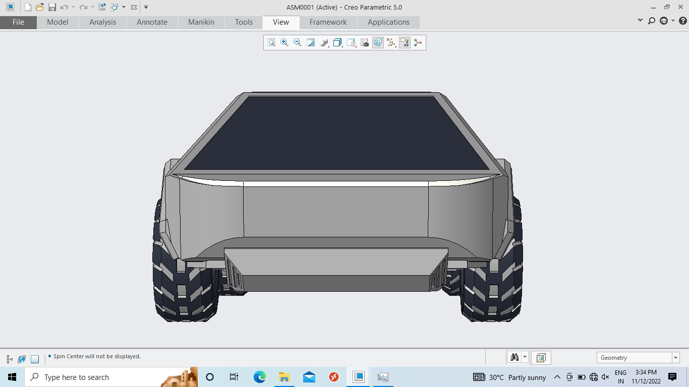
Task: Show hidden system tray icons
Action: point(557,377)
